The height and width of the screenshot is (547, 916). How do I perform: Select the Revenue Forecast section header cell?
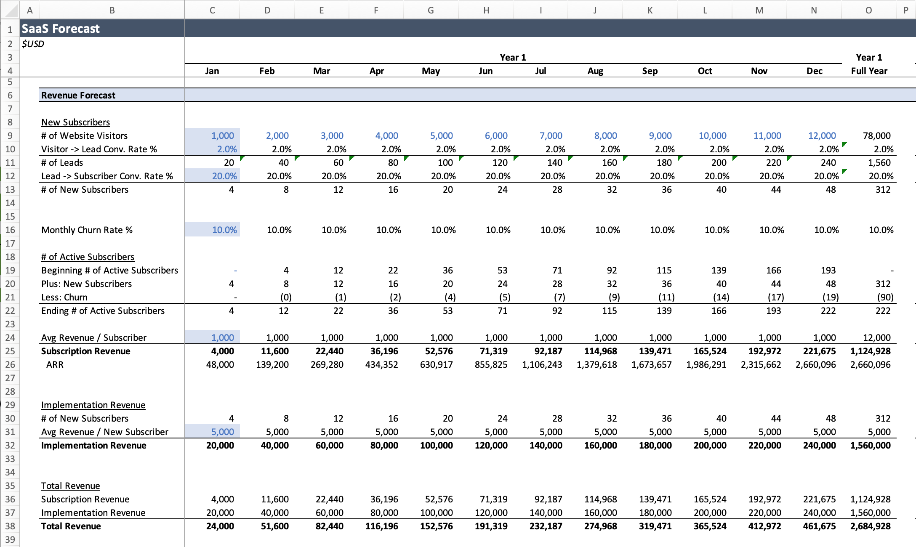78,95
